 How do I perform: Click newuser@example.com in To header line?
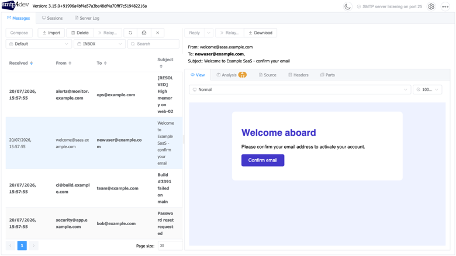click(x=219, y=54)
